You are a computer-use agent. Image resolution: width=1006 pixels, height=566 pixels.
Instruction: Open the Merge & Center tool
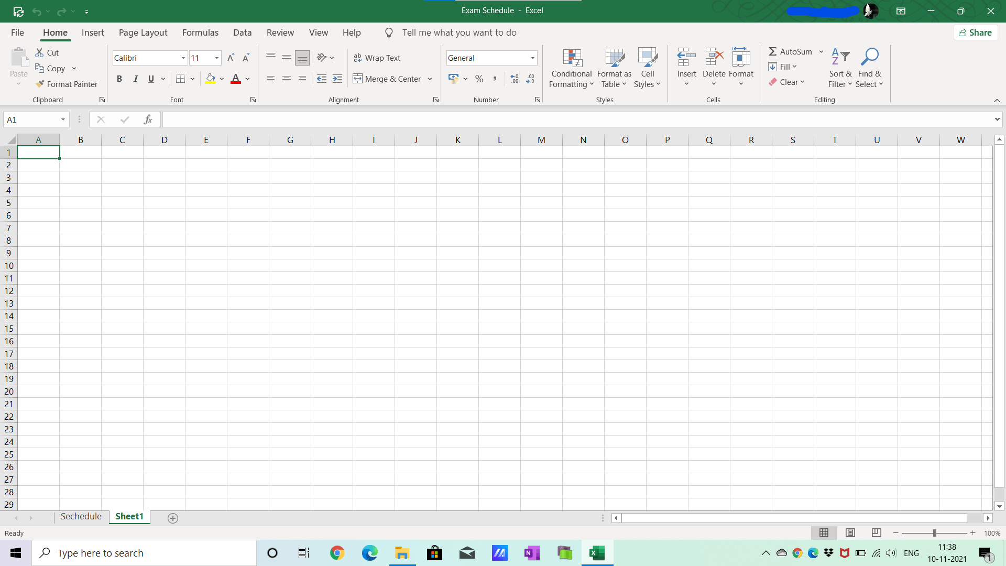pos(387,79)
